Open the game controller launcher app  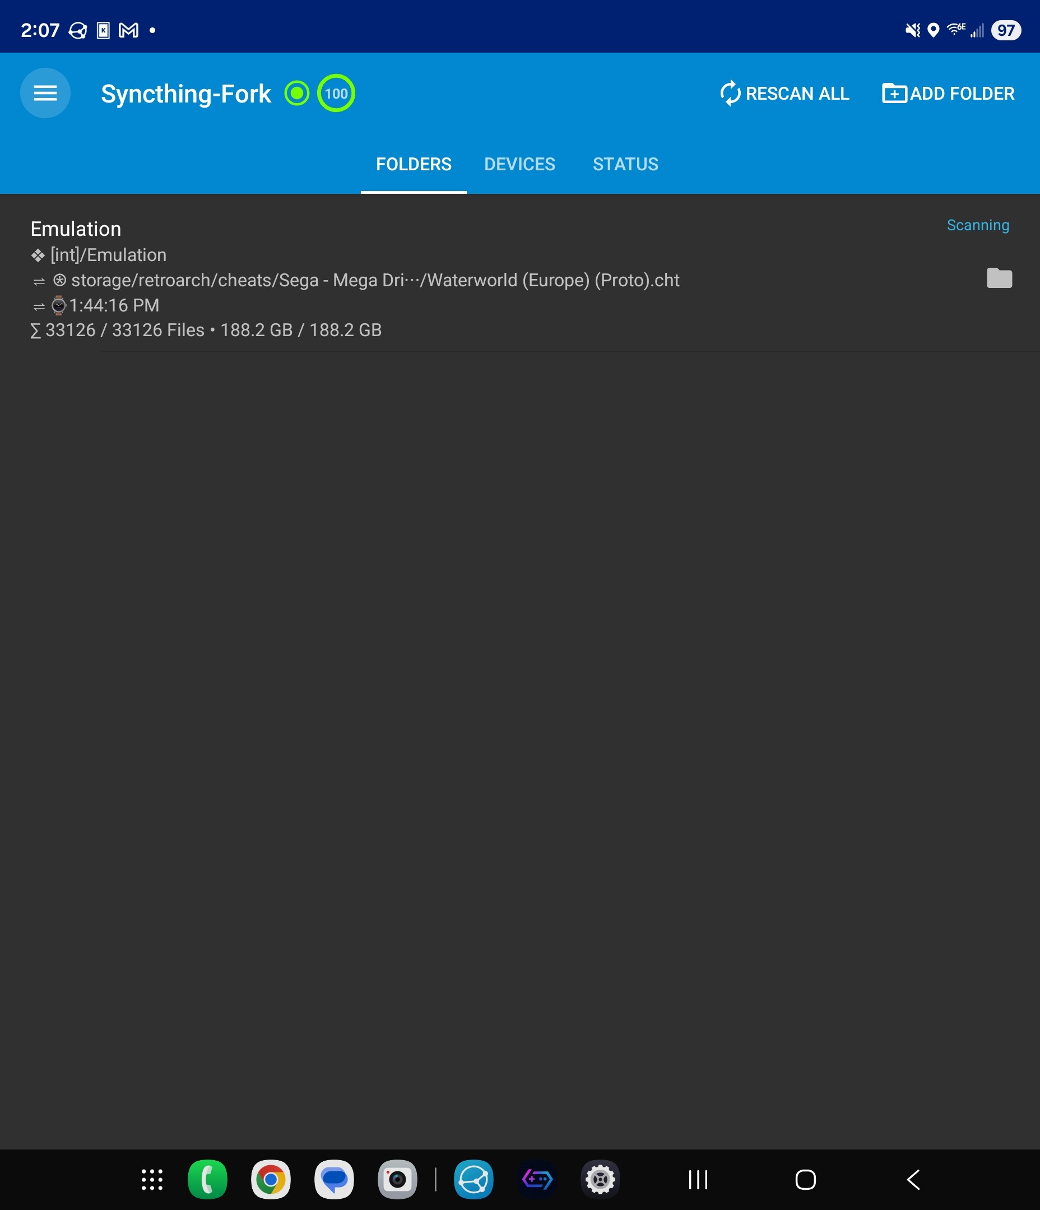click(537, 1179)
